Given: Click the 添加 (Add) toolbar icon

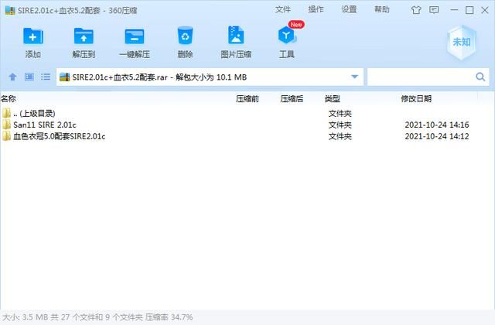Looking at the screenshot, I should pos(32,36).
